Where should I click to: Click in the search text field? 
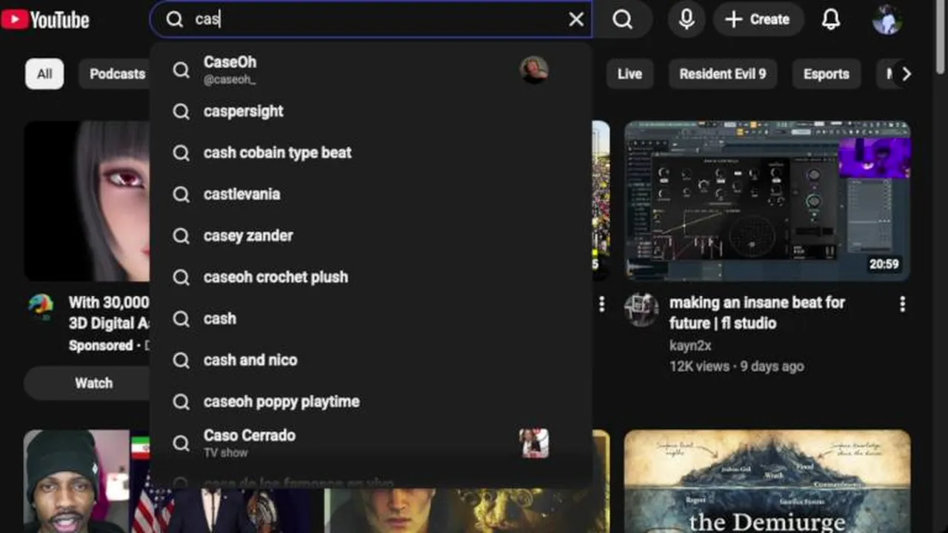coord(376,19)
